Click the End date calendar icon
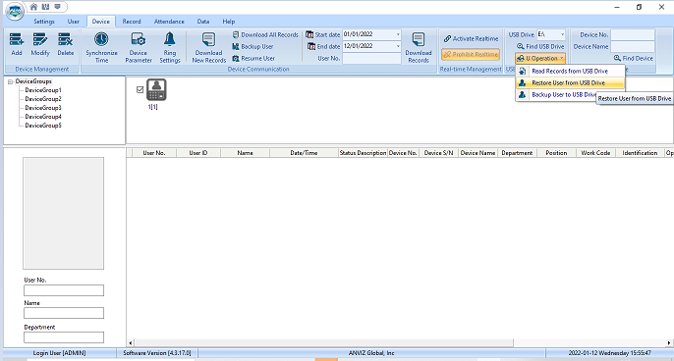 [x=311, y=46]
